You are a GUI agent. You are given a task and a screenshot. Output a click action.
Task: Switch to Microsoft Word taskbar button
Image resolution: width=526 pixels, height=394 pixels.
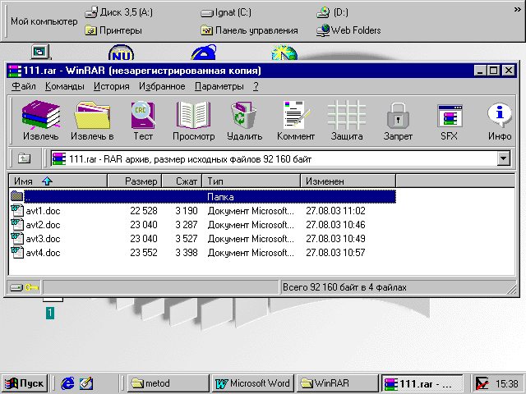[253, 383]
